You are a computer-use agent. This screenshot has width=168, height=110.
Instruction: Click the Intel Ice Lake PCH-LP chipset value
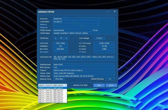(84, 70)
